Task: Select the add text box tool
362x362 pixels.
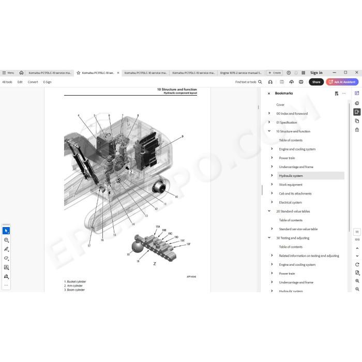Action: (6, 267)
